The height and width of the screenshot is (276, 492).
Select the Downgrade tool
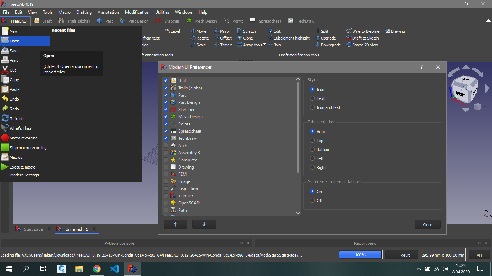[x=328, y=45]
